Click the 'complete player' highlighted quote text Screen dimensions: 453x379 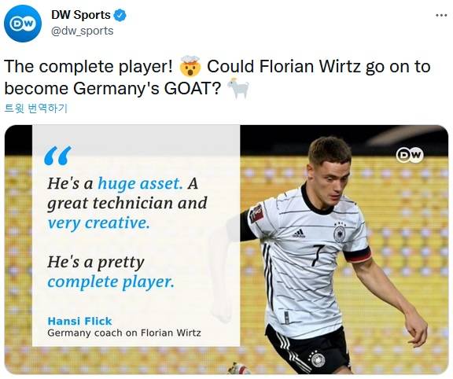(111, 282)
